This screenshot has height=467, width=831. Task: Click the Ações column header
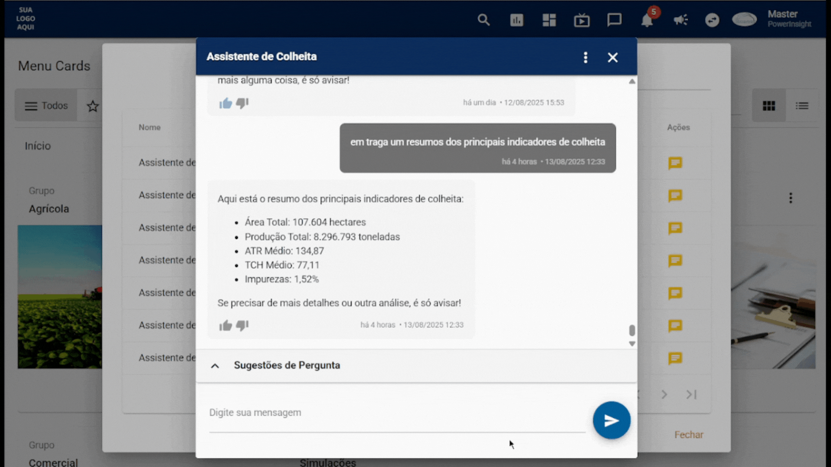[678, 127]
